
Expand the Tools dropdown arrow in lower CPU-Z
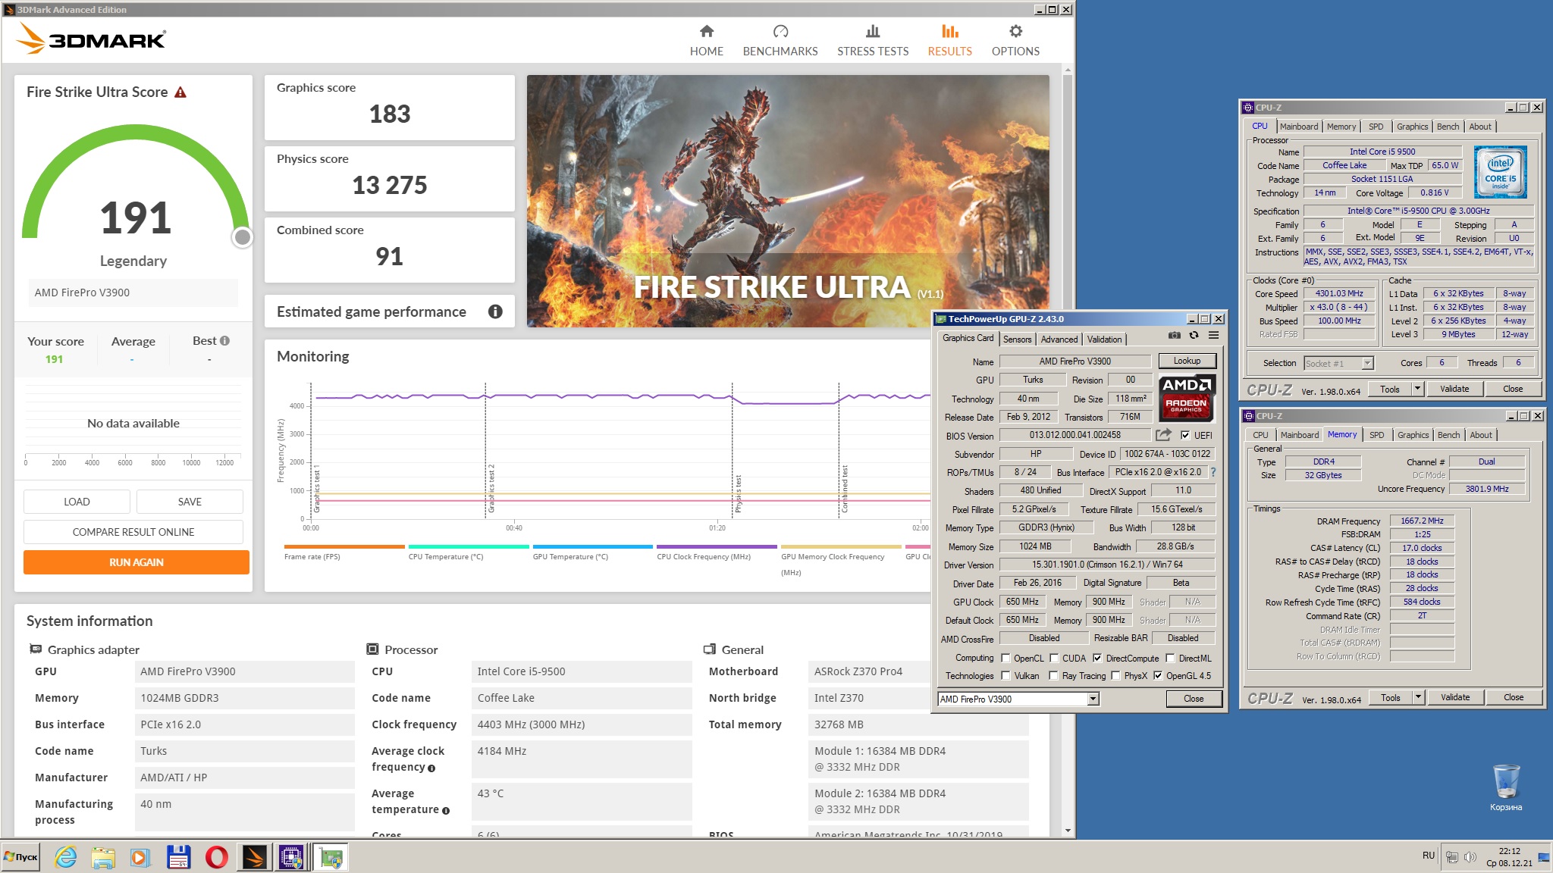(x=1418, y=697)
